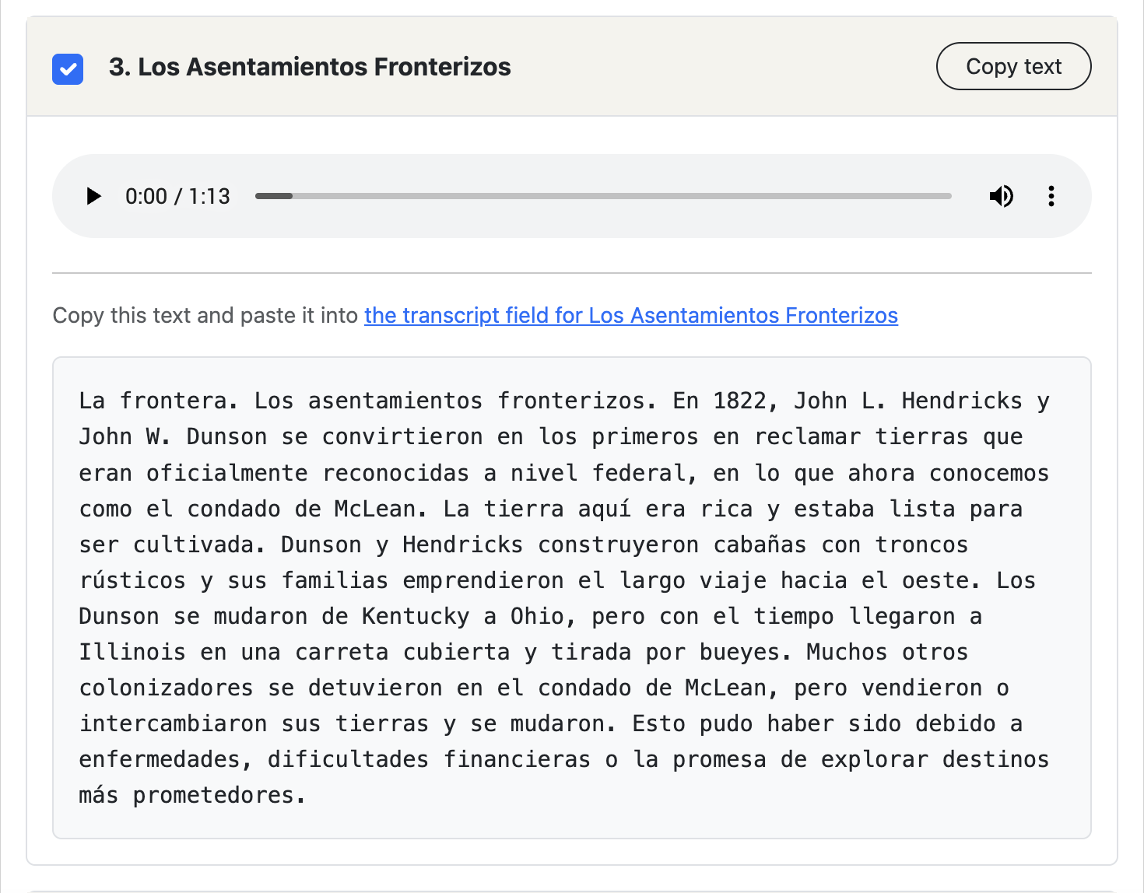
Task: Open the transcript field link for Los Asentamientos Fronterizos
Action: click(630, 316)
